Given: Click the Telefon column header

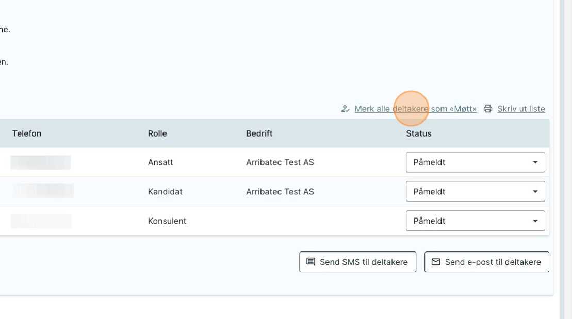Looking at the screenshot, I should (27, 133).
